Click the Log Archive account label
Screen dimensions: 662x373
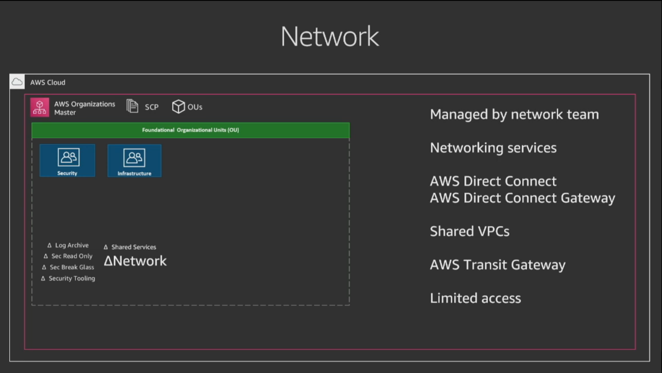tap(68, 245)
